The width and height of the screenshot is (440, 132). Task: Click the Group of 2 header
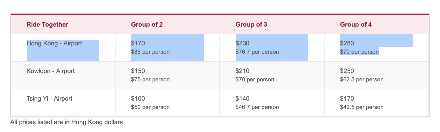click(x=147, y=25)
